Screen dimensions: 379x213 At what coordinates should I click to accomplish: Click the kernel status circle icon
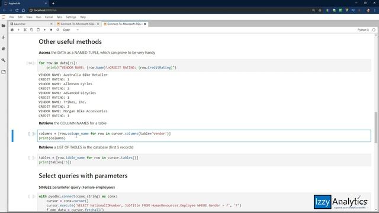374,30
